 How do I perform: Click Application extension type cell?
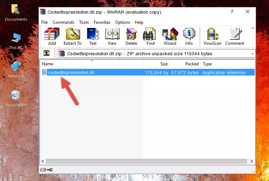point(224,72)
